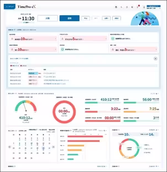Image resolution: width=167 pixels, height=172 pixels.
Task: Click the settings gear icon in the header
Action: click(132, 7)
